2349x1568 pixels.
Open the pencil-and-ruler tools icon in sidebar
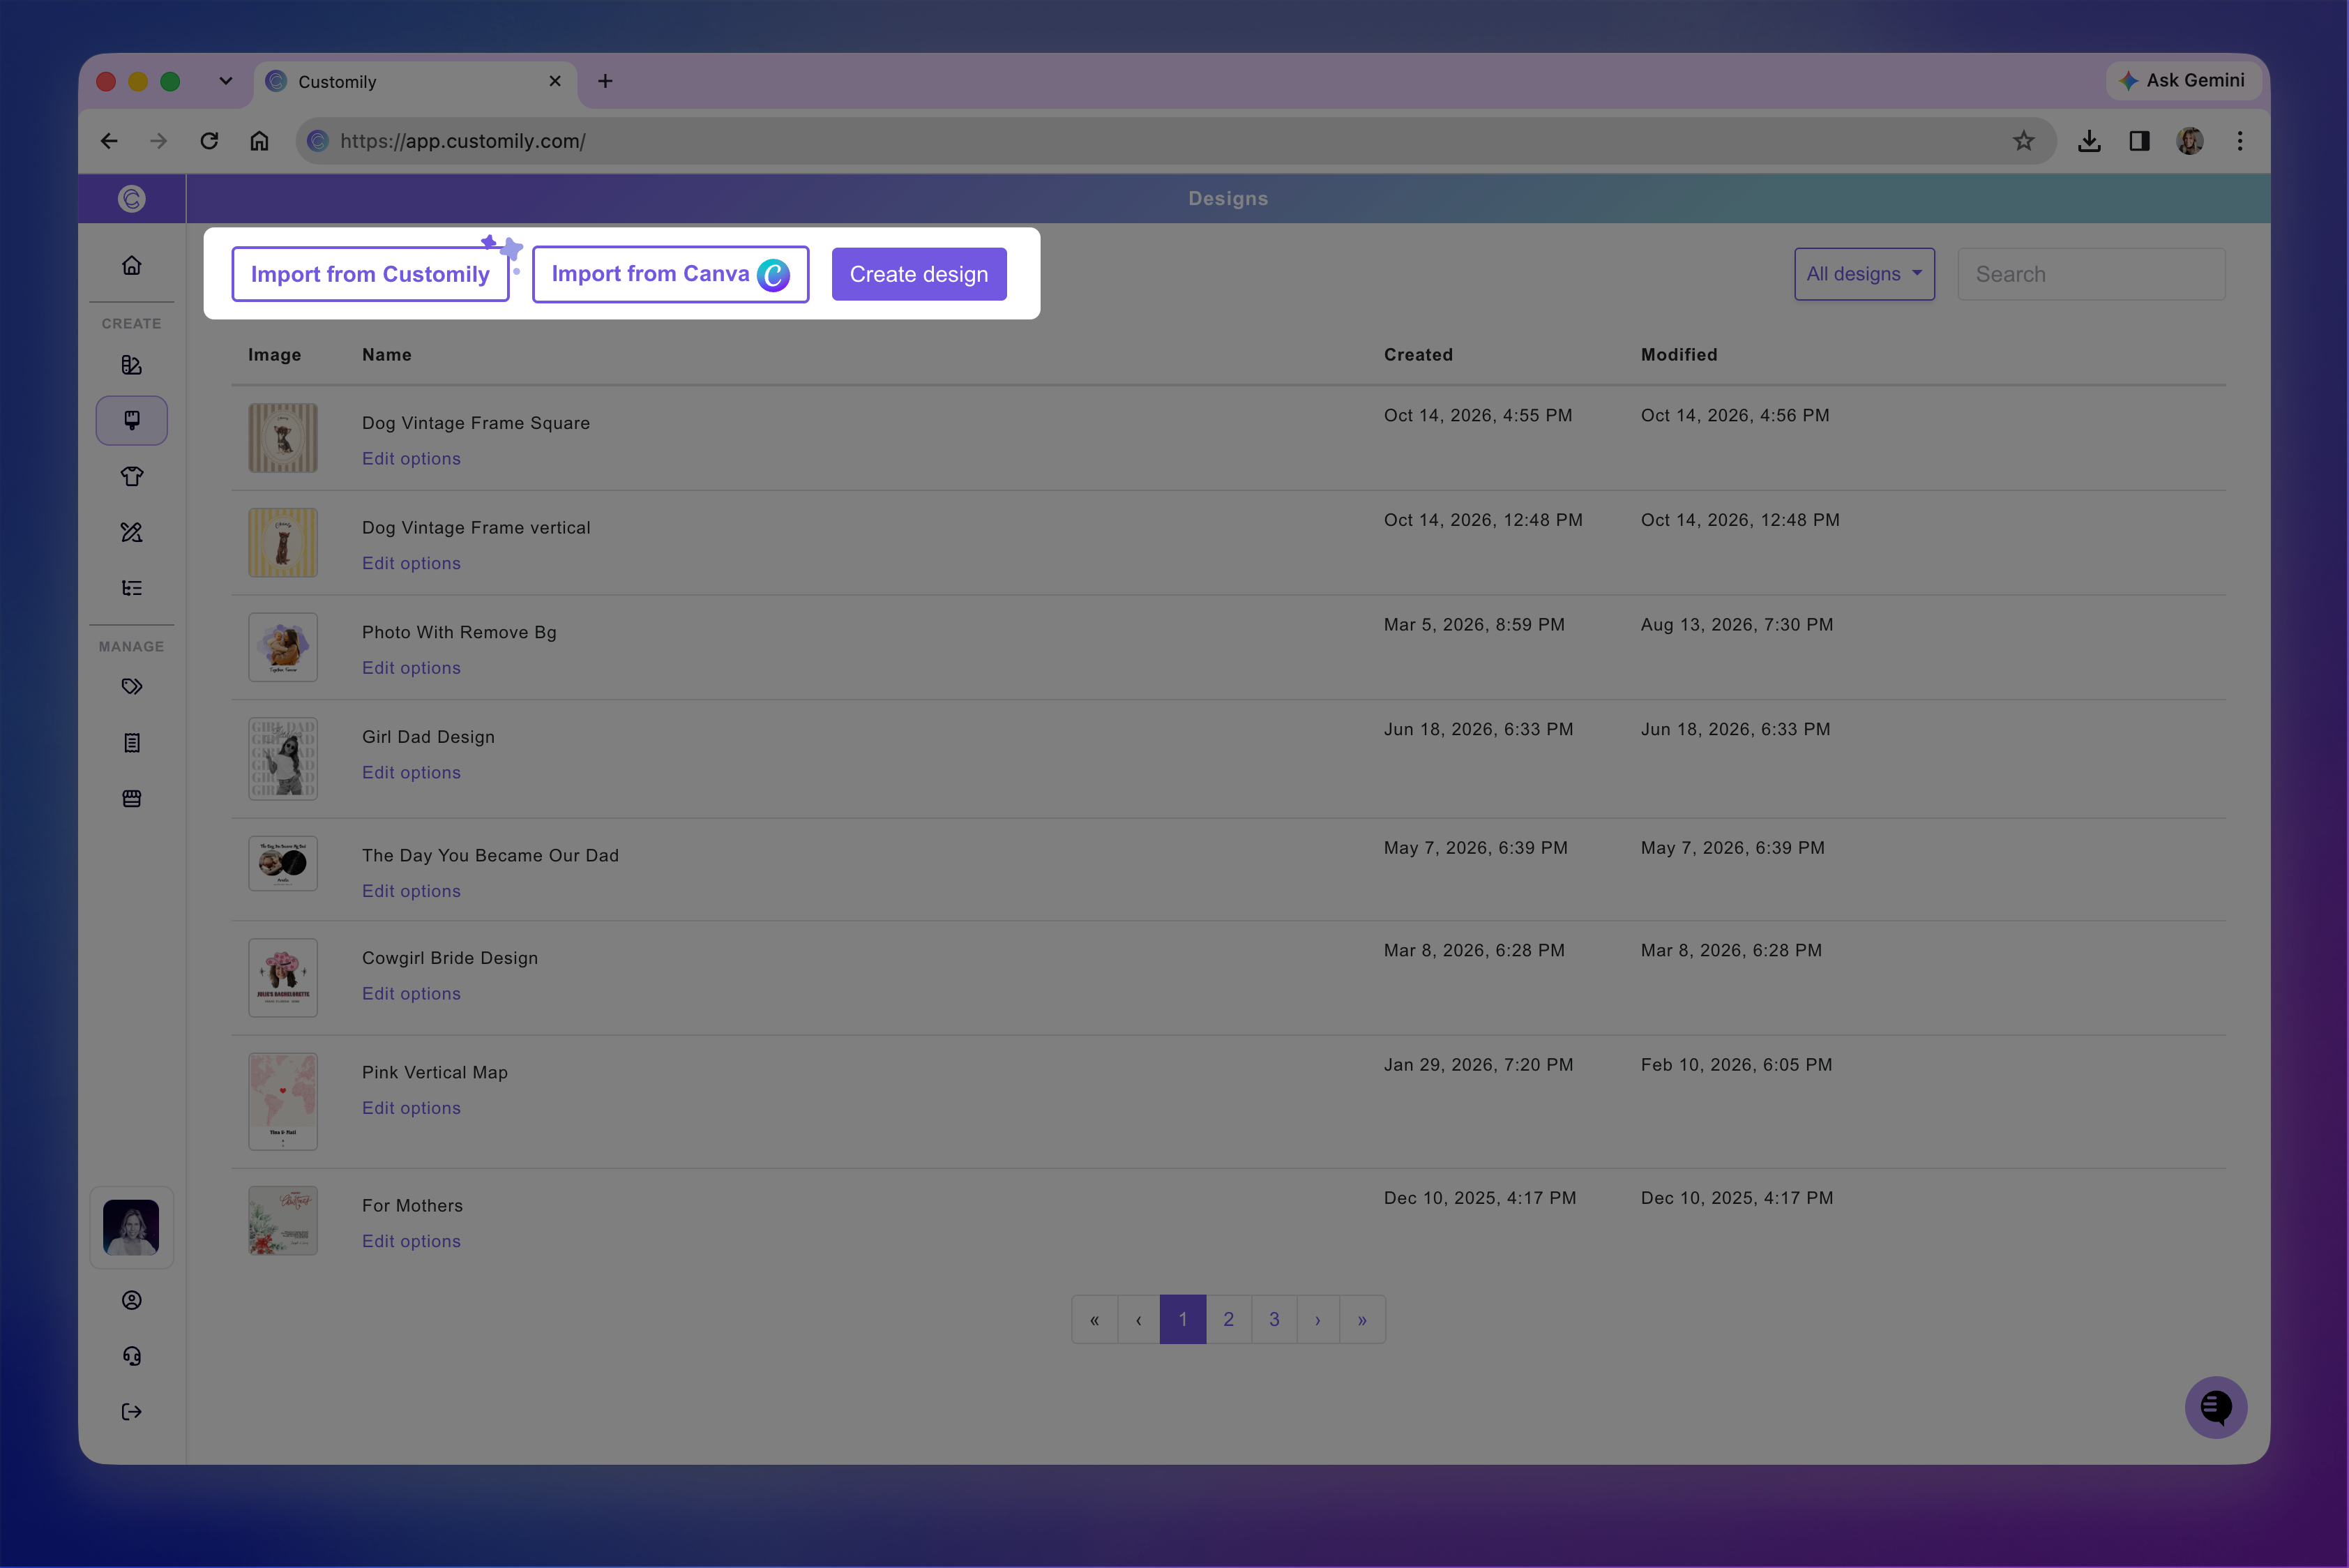[x=131, y=532]
